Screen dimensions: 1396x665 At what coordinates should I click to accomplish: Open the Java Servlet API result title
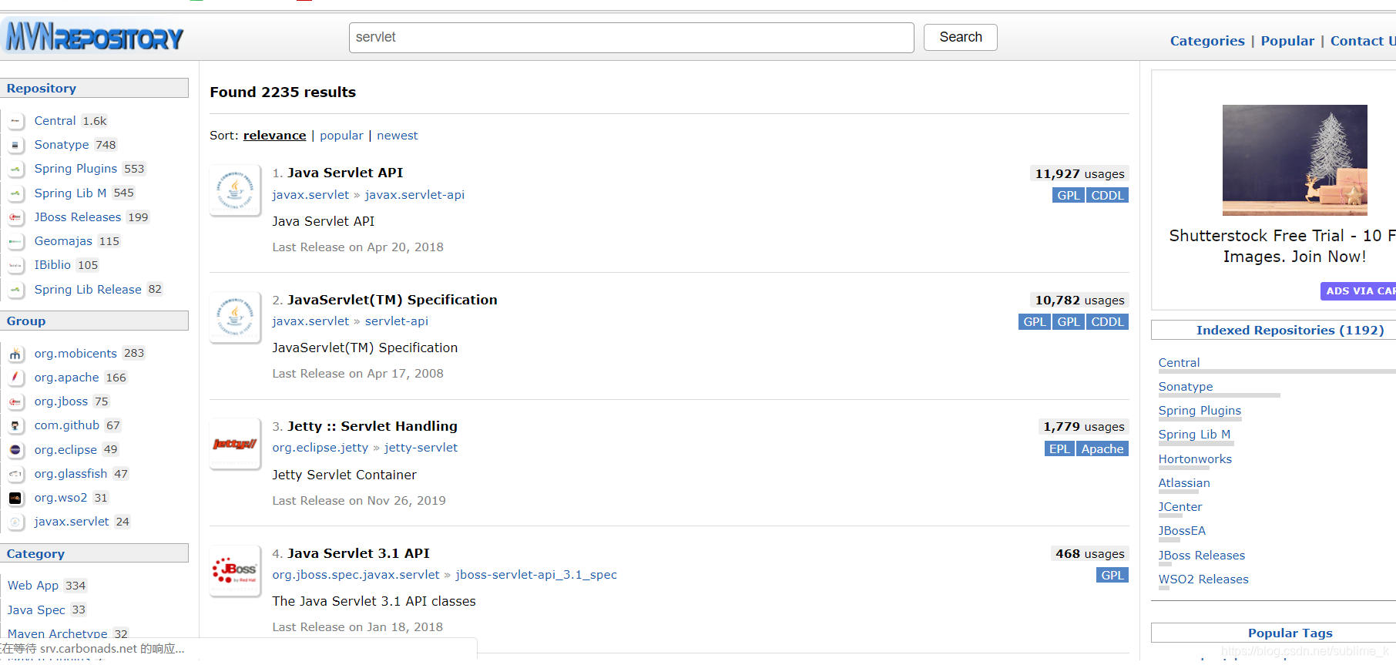pos(345,173)
